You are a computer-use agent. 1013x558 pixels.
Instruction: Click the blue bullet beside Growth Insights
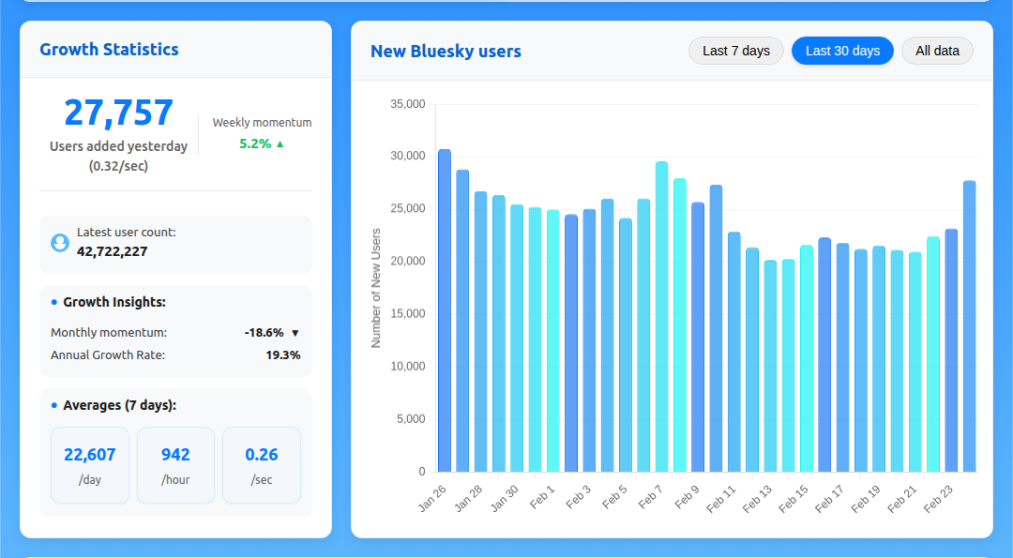[x=54, y=302]
